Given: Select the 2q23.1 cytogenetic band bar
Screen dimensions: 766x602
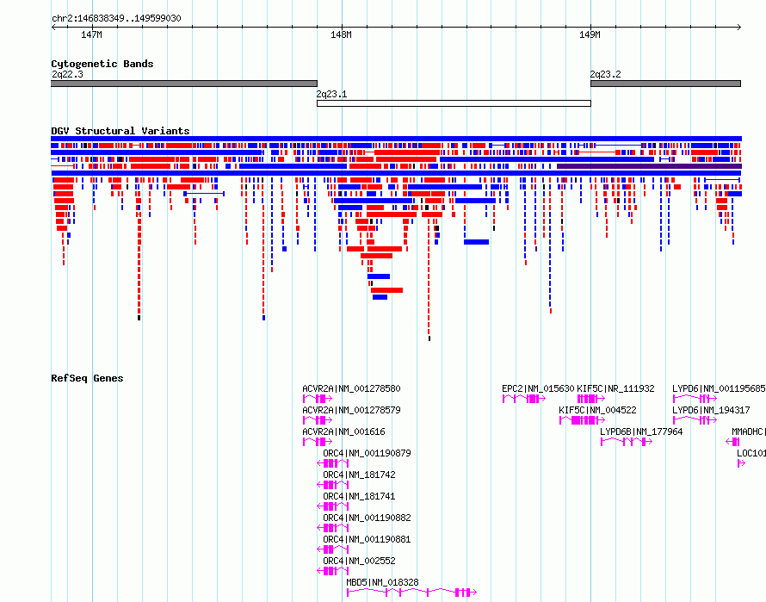Looking at the screenshot, I should [x=454, y=103].
